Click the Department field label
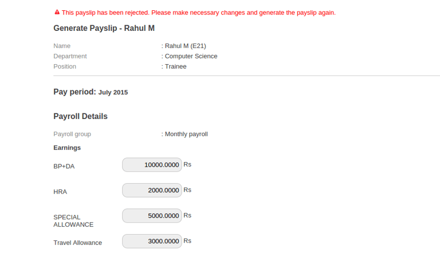Screen dimensions: 440x261 (x=70, y=56)
